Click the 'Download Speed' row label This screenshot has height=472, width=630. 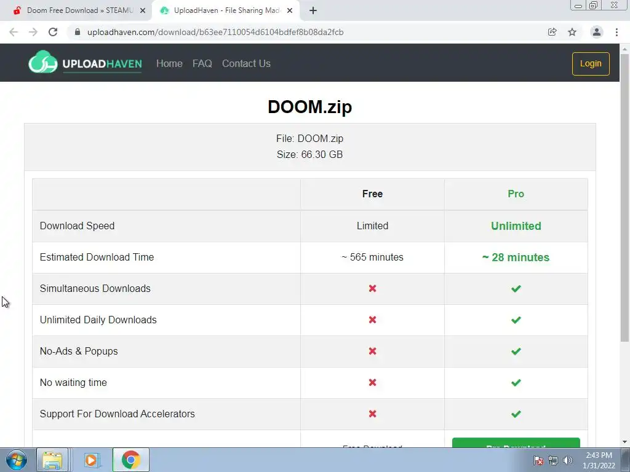[x=77, y=226]
